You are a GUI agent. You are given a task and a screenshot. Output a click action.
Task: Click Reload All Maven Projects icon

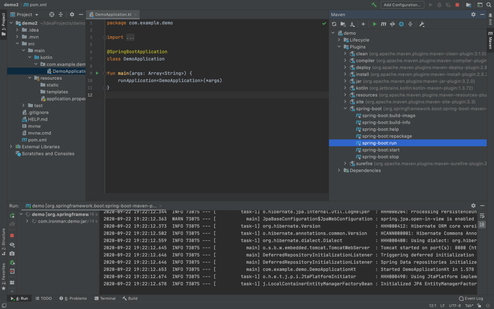[x=334, y=24]
